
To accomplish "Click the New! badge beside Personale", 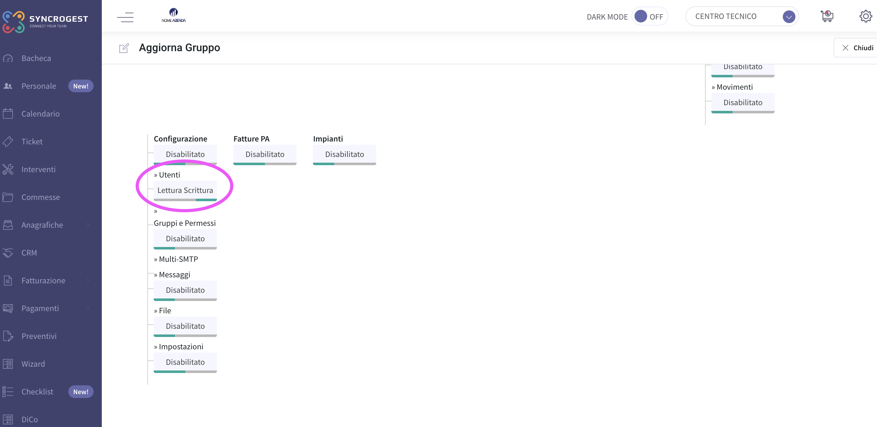I will [81, 86].
